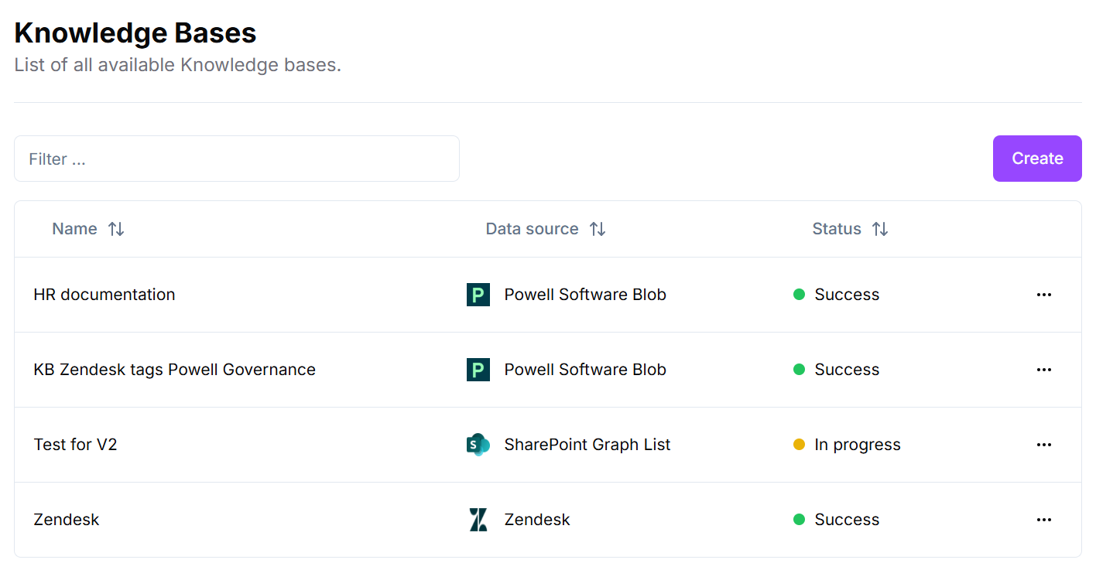Click SharePoint Graph List data source
Screen dimensions: 1096x570
tap(587, 445)
